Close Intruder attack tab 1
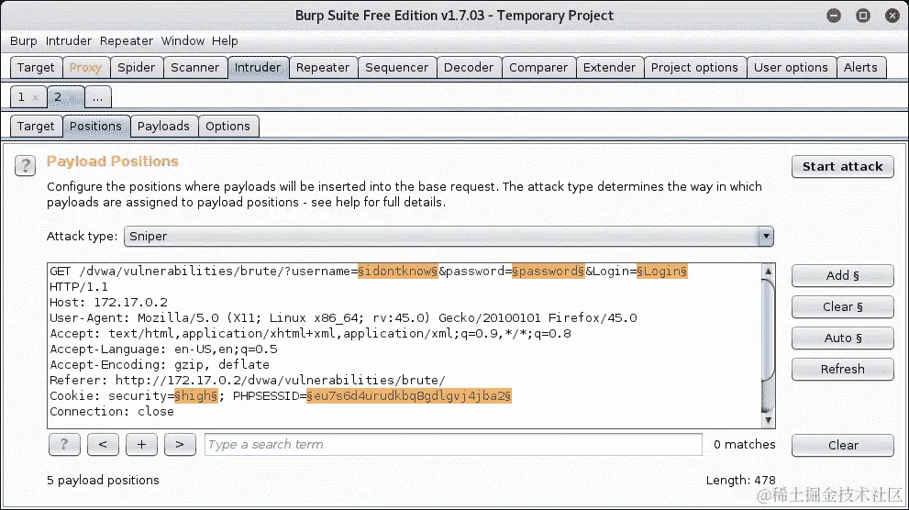The width and height of the screenshot is (909, 510). 36,97
